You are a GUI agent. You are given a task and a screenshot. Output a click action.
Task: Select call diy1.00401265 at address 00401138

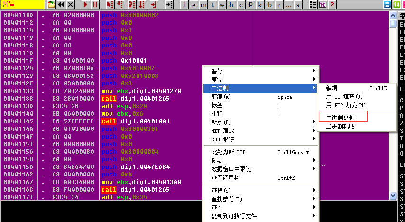pyautogui.click(x=136, y=99)
